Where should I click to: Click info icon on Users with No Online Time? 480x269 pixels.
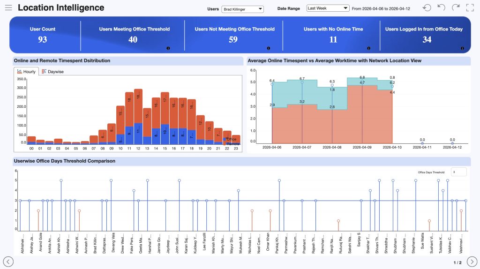click(x=368, y=48)
